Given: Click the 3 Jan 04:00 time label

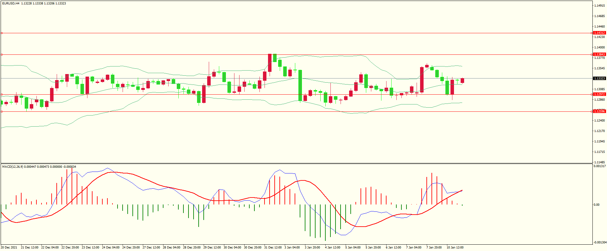Looking at the screenshot, I should pos(292,248).
